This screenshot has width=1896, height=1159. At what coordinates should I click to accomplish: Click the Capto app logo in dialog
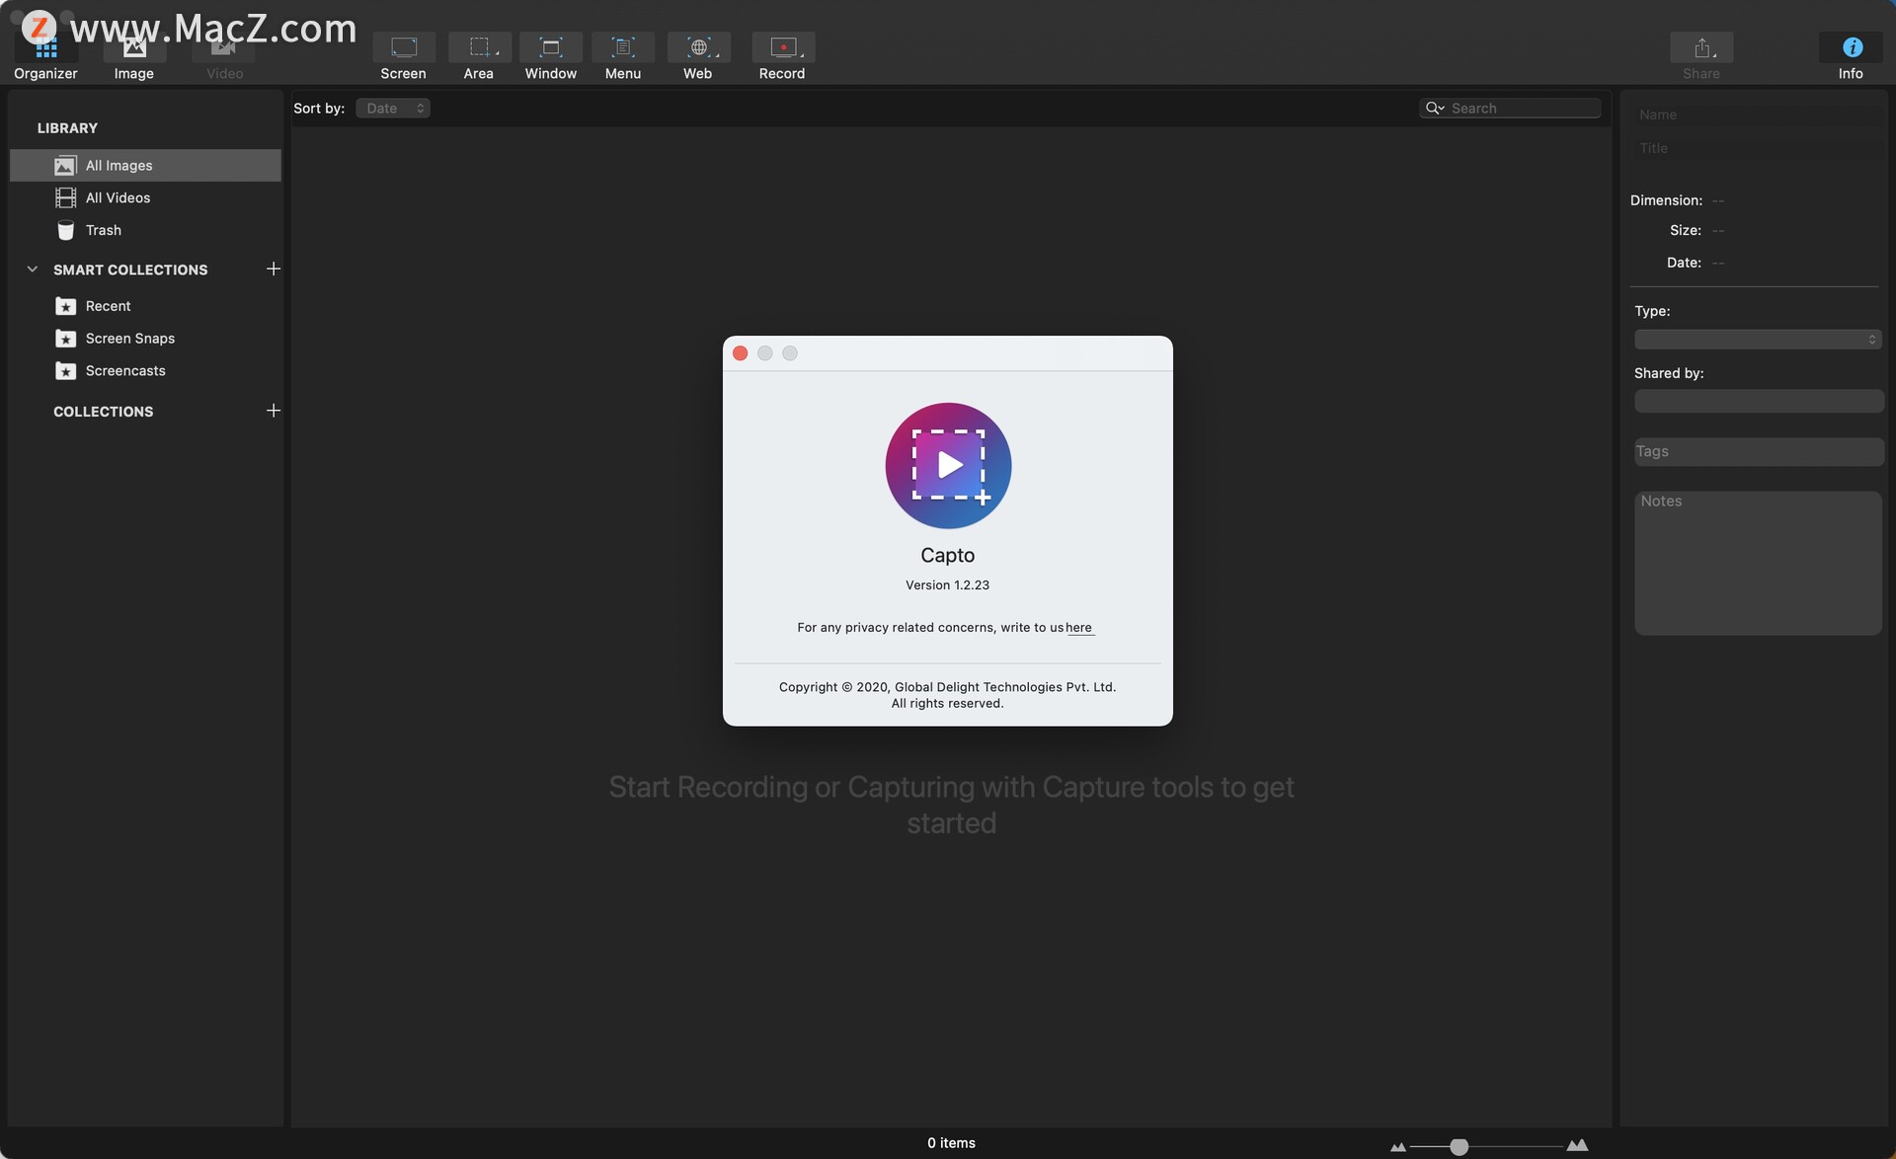click(x=948, y=465)
